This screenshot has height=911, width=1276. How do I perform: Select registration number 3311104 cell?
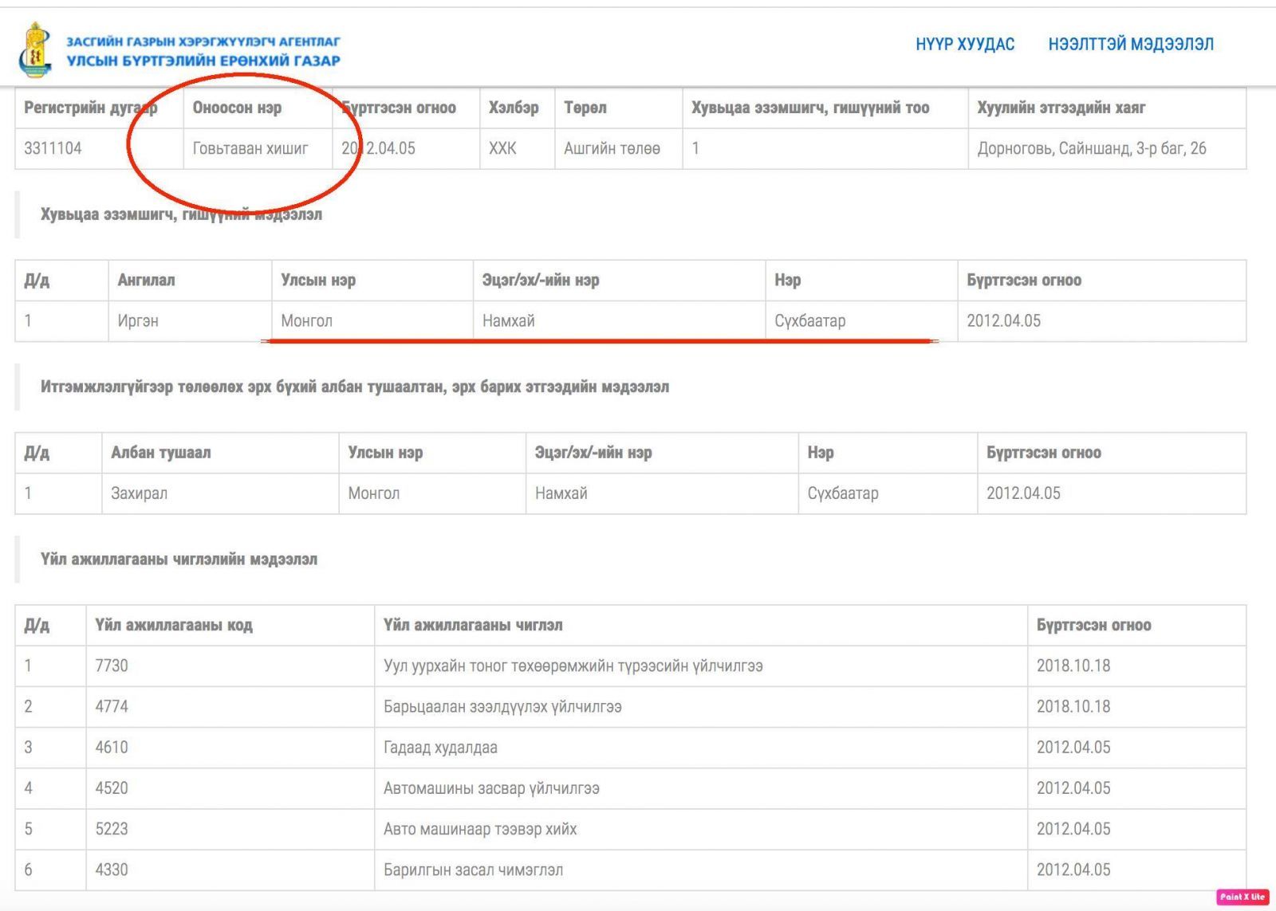tap(53, 148)
